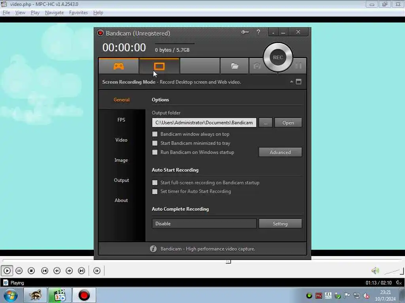Select the General settings tab

tap(121, 100)
